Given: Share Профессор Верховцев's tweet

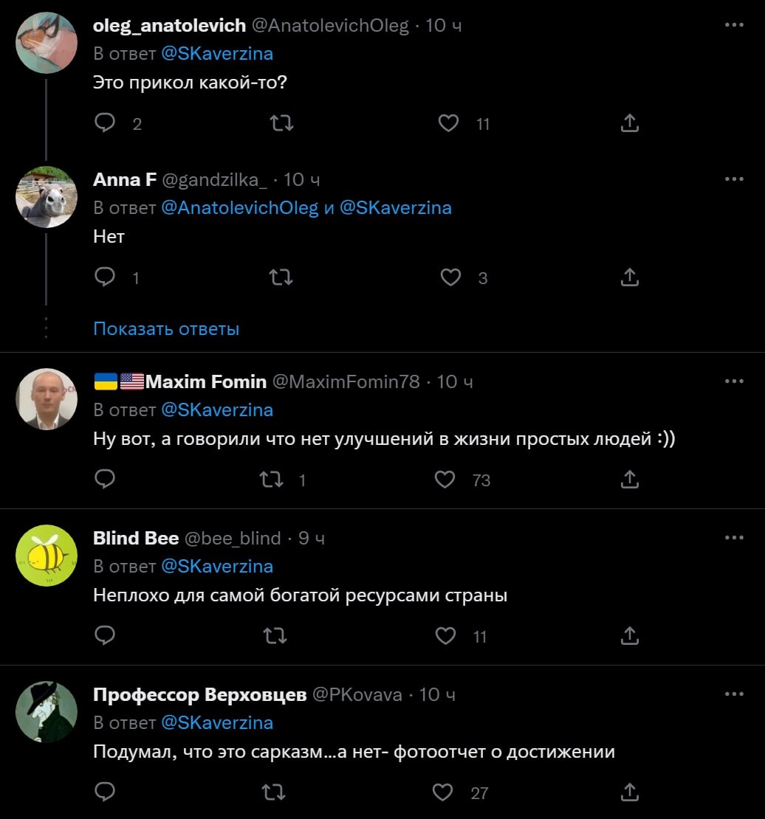Looking at the screenshot, I should pos(630,792).
